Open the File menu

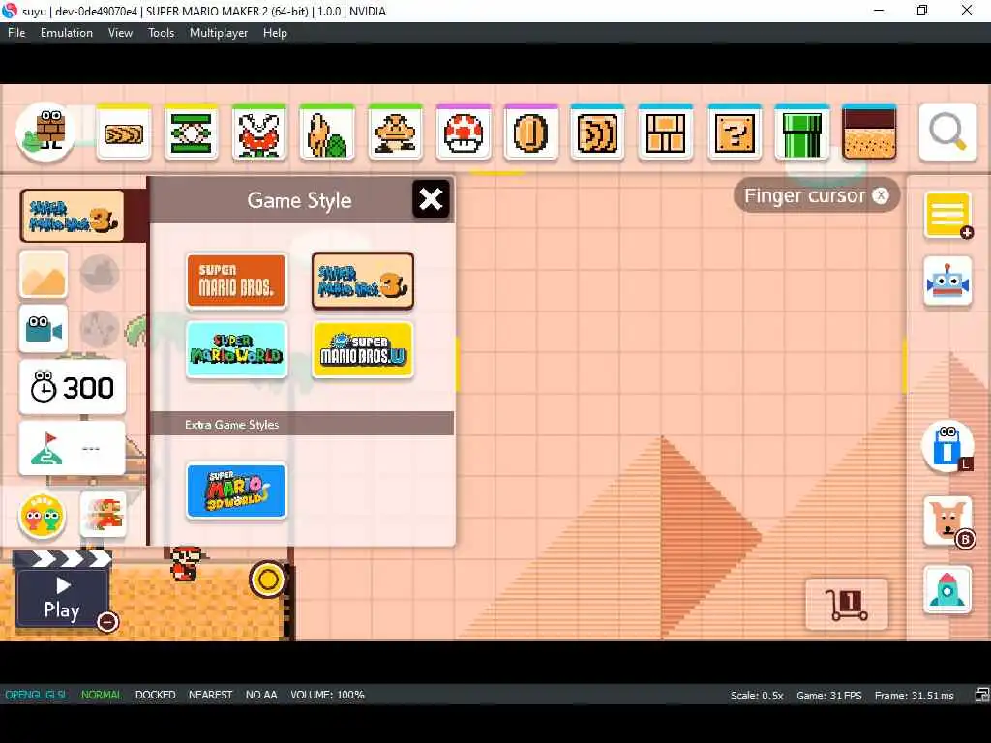tap(16, 33)
